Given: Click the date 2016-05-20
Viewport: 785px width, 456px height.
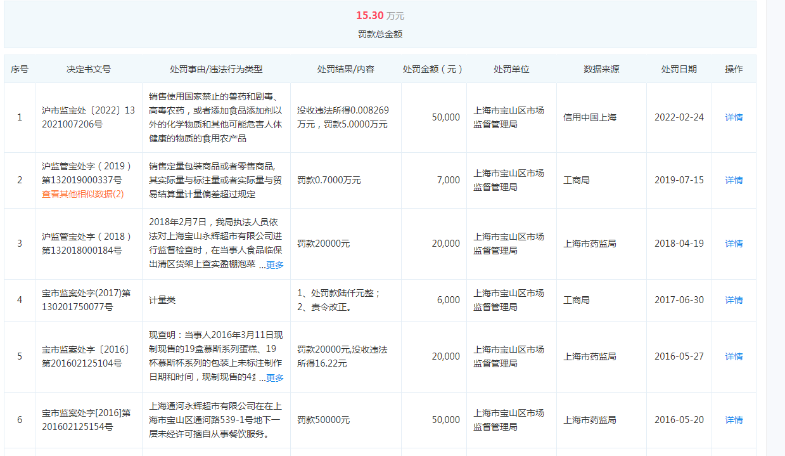Looking at the screenshot, I should [x=679, y=420].
